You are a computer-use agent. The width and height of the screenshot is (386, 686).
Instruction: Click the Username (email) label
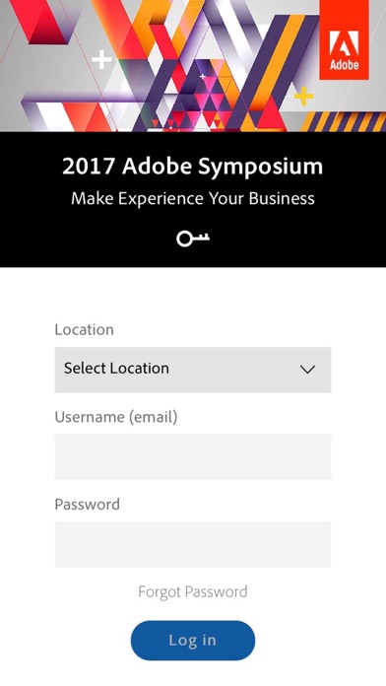pyautogui.click(x=116, y=417)
